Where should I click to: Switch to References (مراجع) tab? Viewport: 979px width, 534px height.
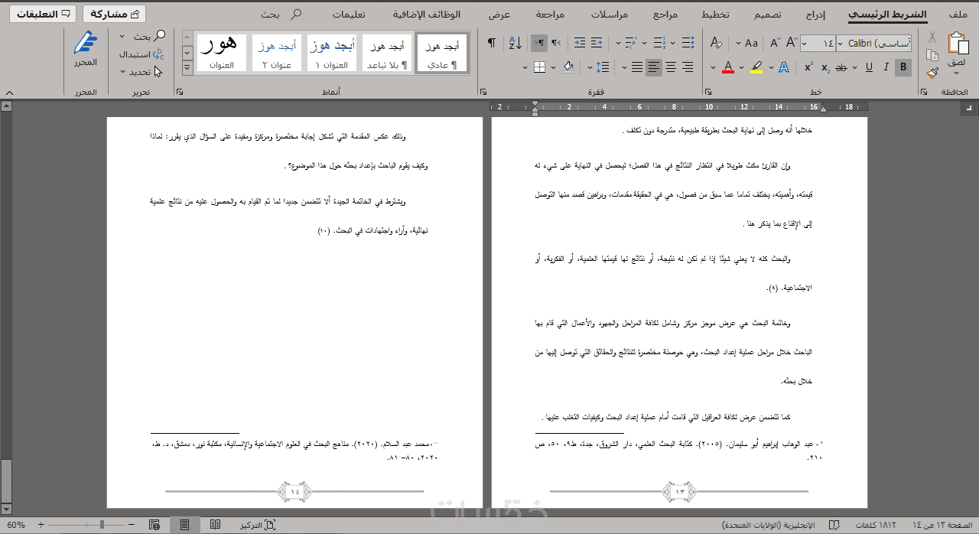[665, 15]
